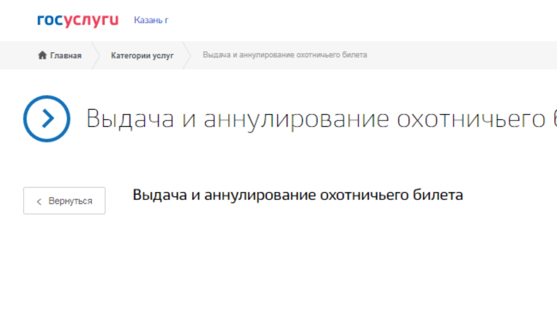The height and width of the screenshot is (313, 557).
Task: Click the blue 'гос' part of logo
Action: pos(50,20)
